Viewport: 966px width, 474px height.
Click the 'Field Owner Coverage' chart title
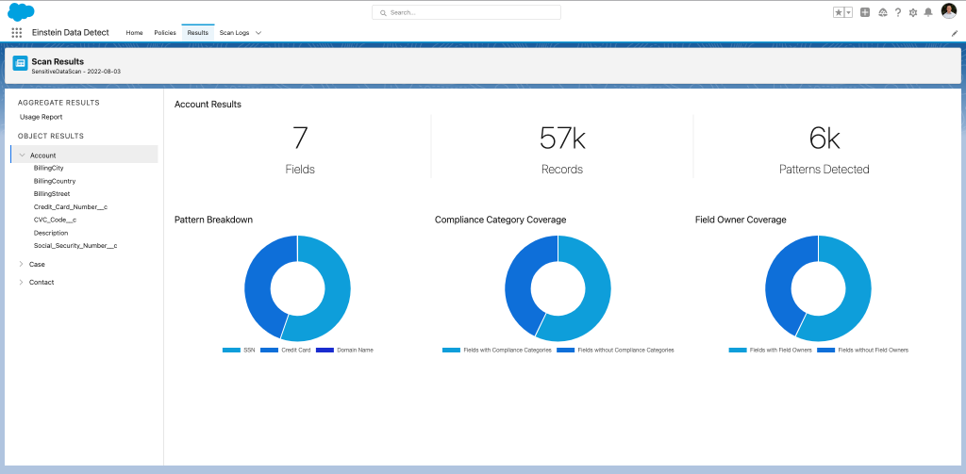[x=741, y=220]
